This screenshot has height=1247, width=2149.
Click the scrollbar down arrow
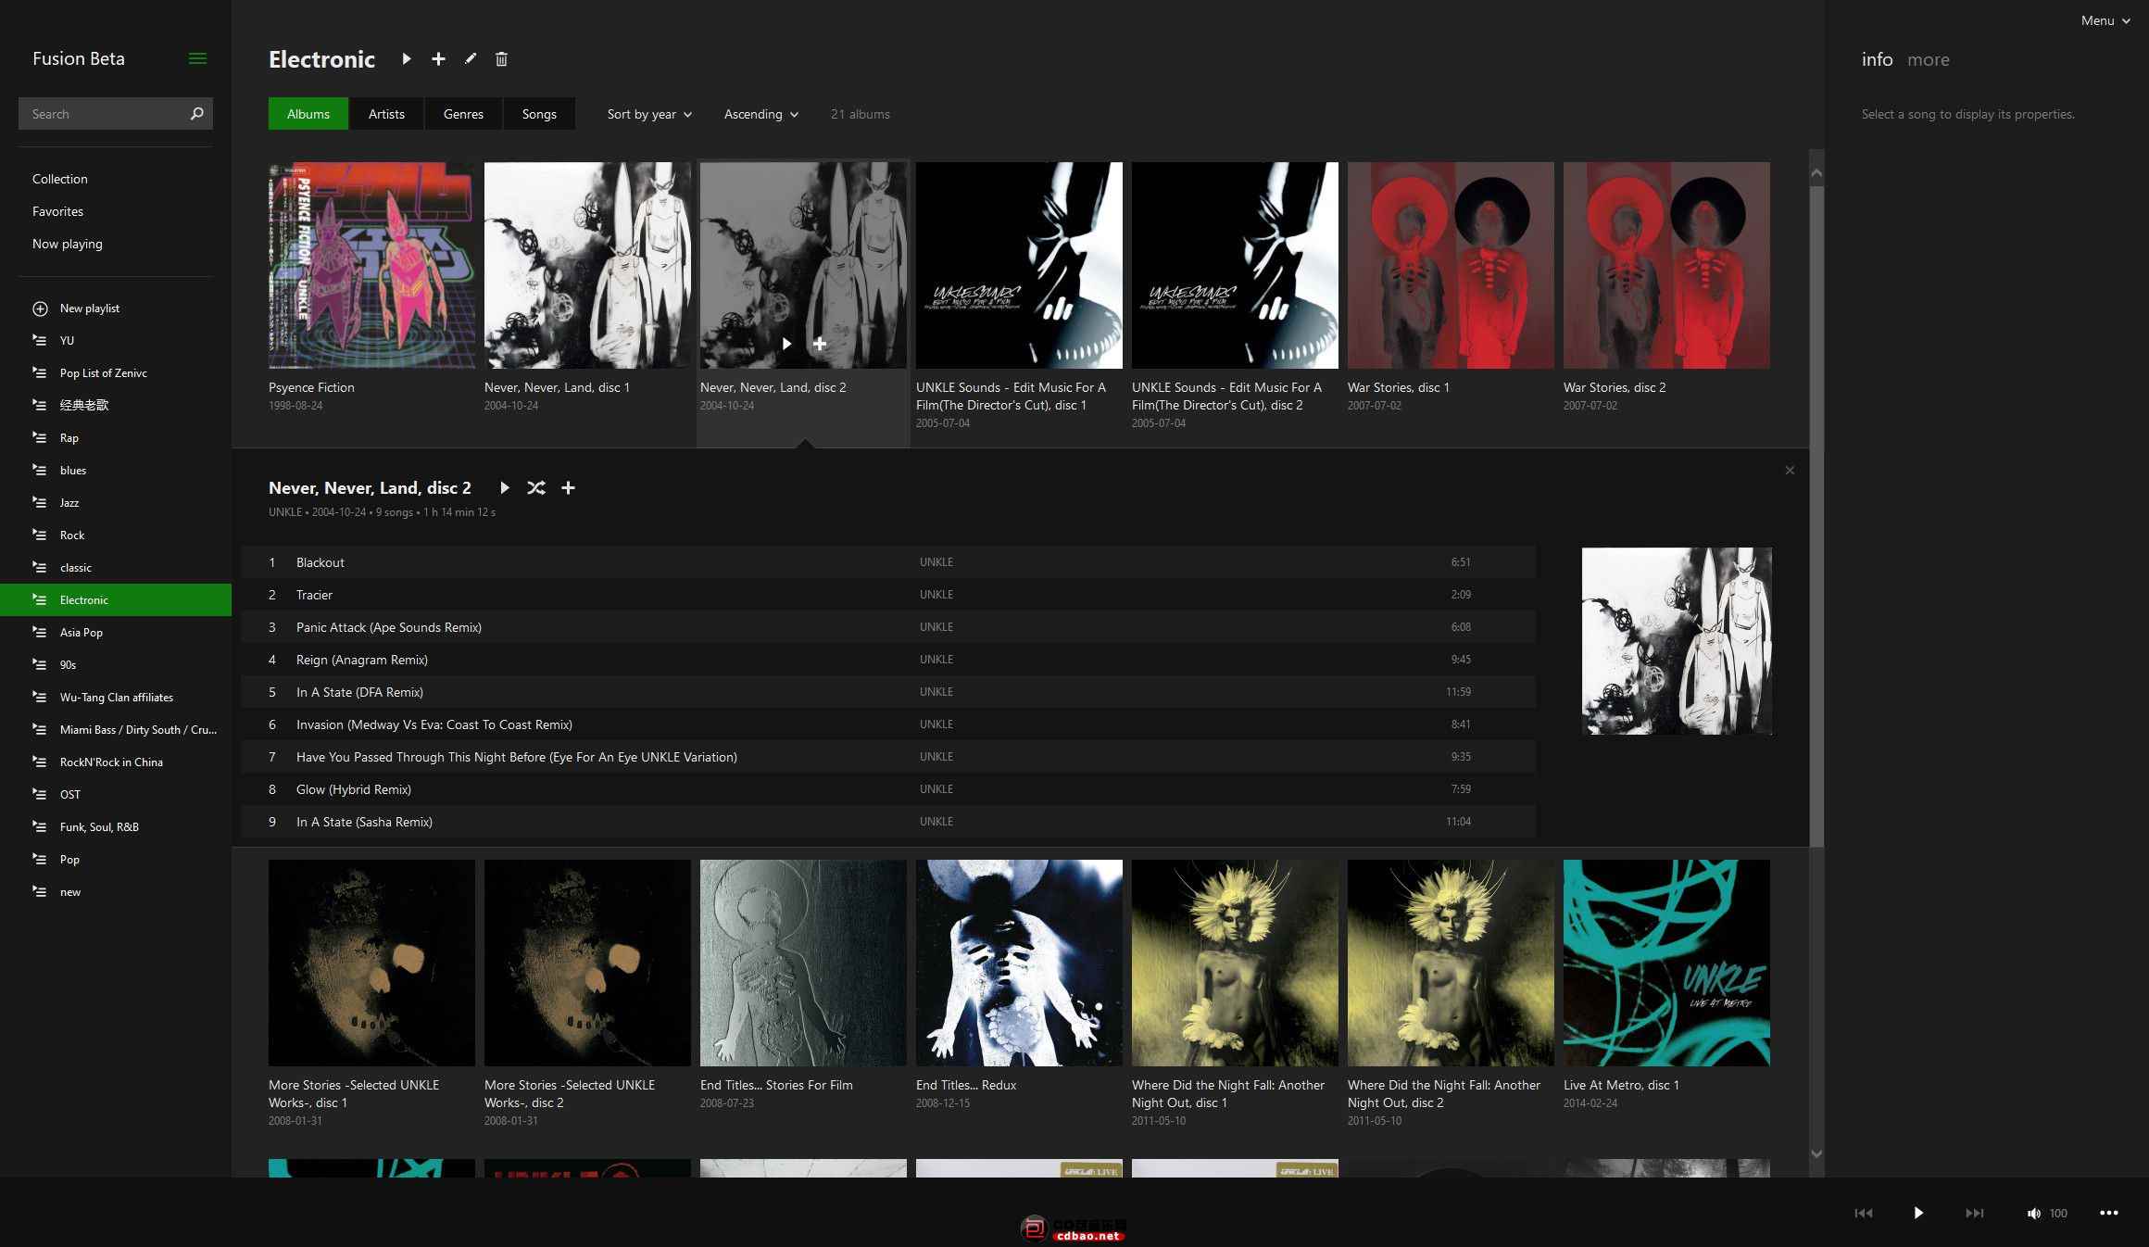[1816, 1153]
